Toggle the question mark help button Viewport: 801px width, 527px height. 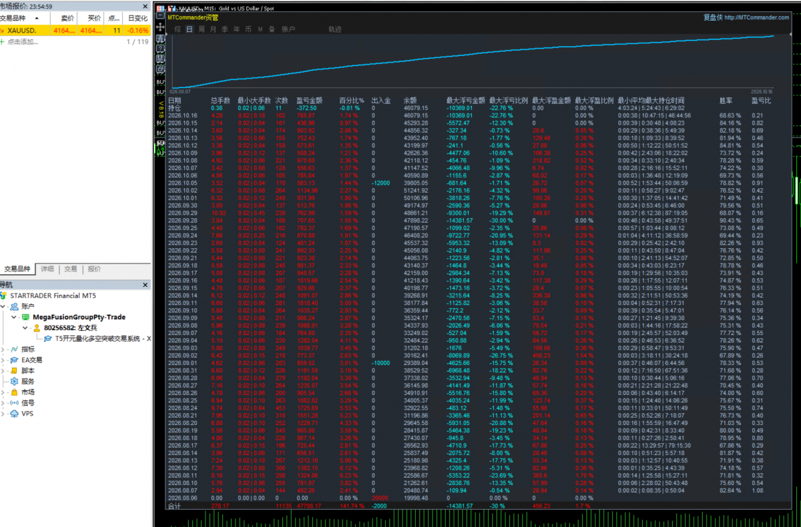pos(160,49)
